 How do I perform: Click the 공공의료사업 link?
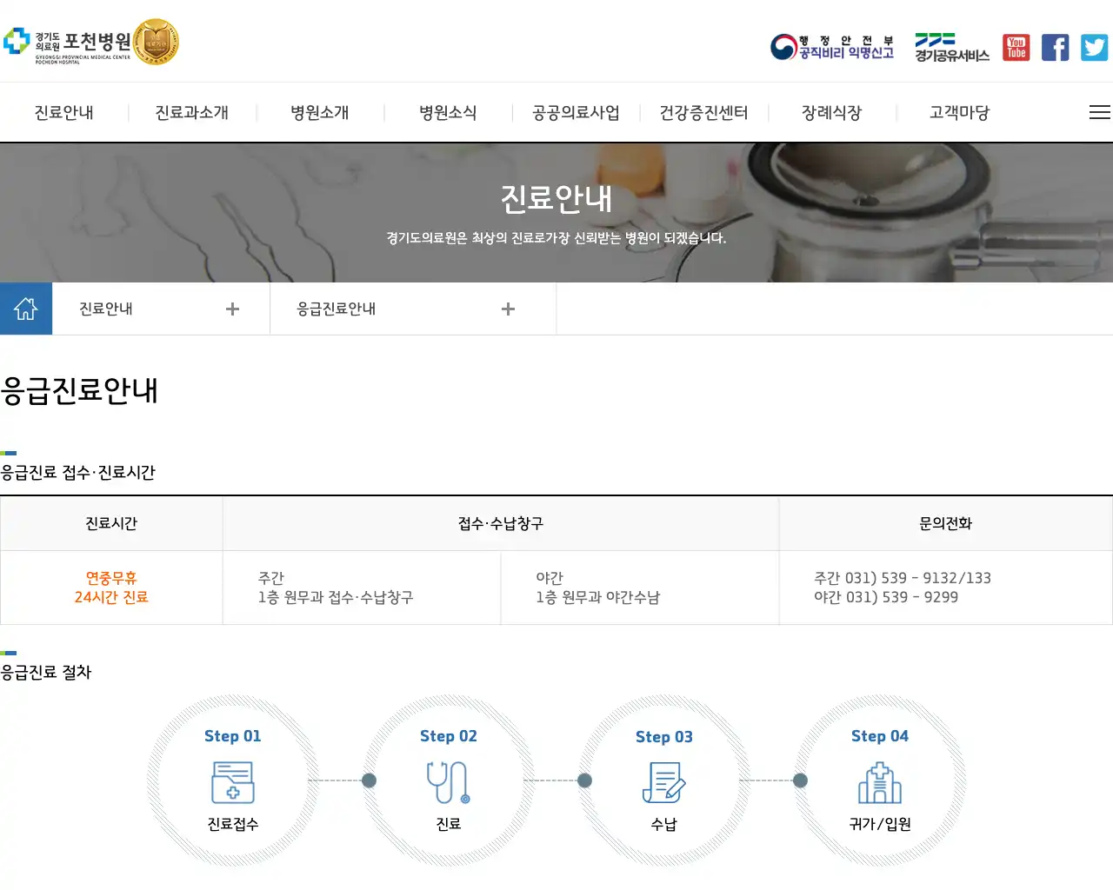click(x=574, y=112)
